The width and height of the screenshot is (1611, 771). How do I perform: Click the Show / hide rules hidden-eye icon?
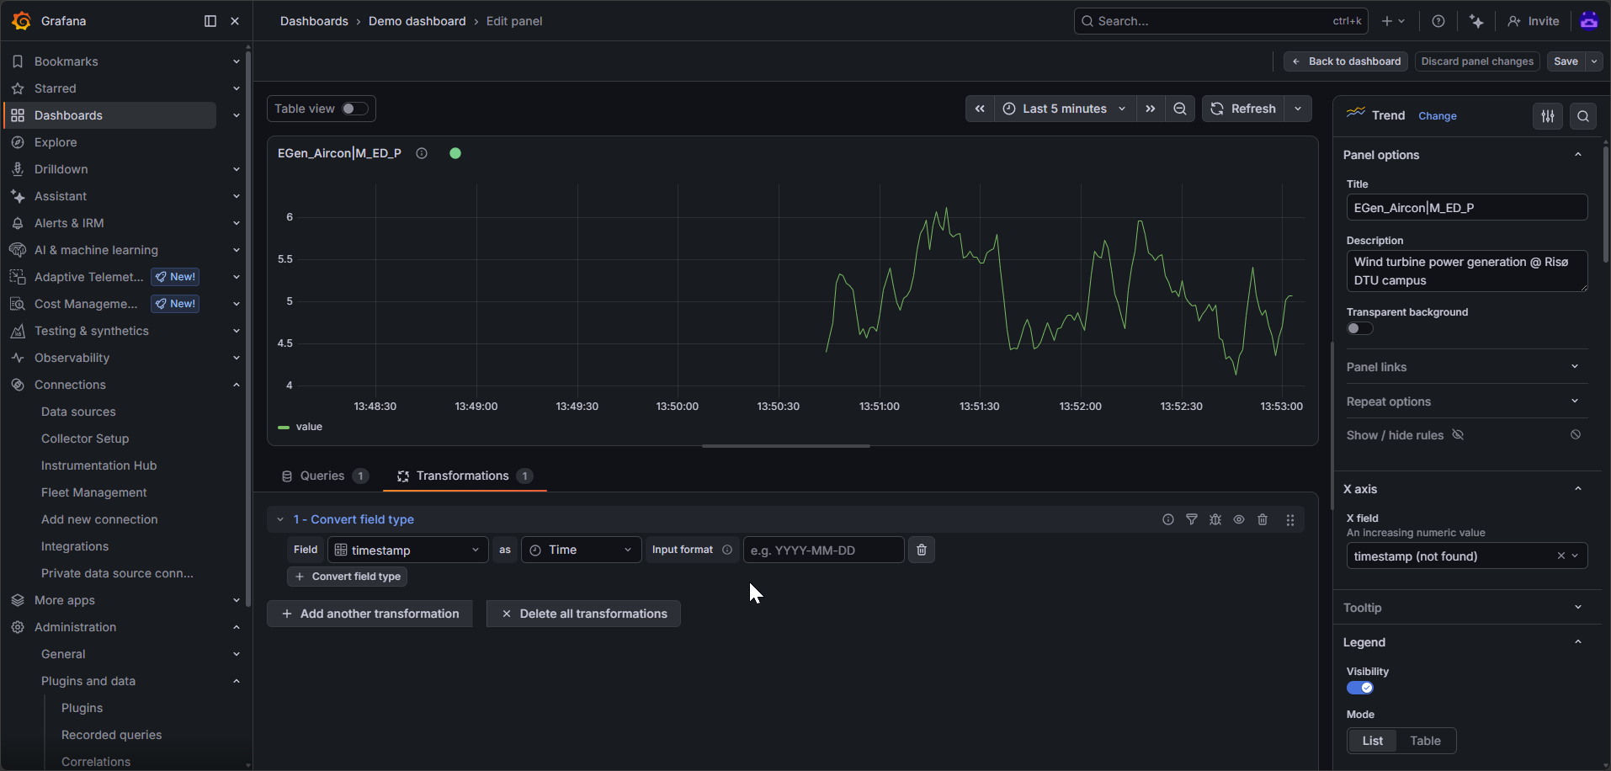(1458, 435)
